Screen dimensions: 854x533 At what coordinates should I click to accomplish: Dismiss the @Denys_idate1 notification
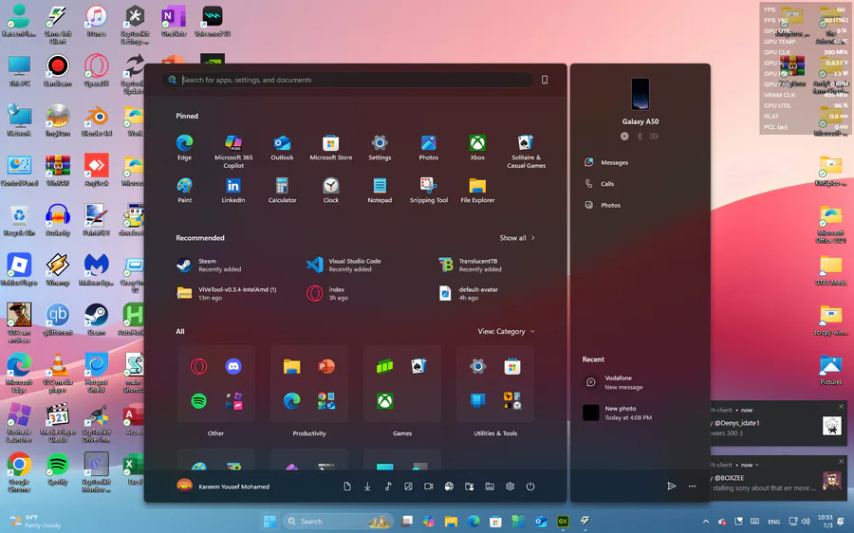coord(841,407)
